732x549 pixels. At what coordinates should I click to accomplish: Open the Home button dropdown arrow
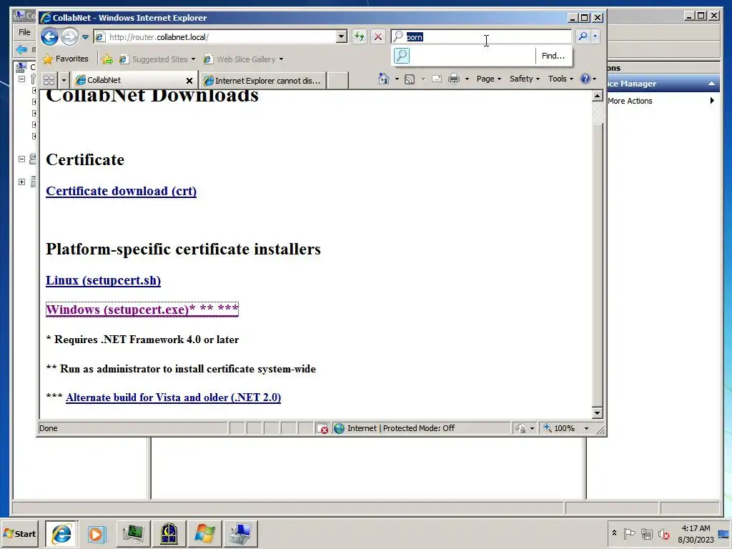click(x=397, y=79)
